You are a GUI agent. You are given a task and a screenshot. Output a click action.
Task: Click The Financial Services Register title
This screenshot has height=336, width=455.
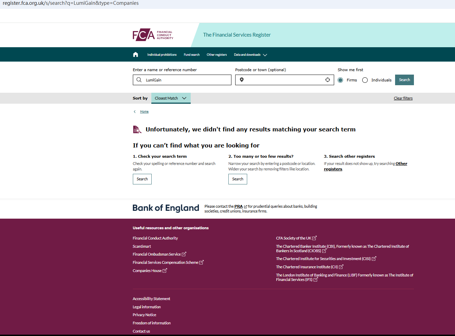point(237,35)
